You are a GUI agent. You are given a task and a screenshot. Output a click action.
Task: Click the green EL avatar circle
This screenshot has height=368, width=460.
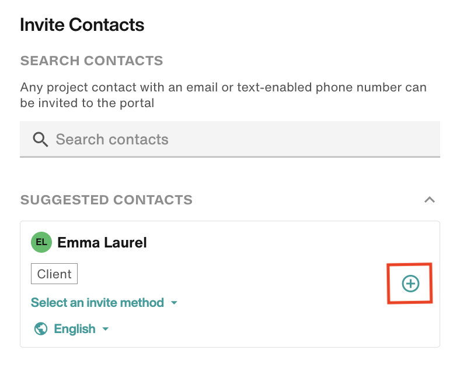[x=41, y=242]
